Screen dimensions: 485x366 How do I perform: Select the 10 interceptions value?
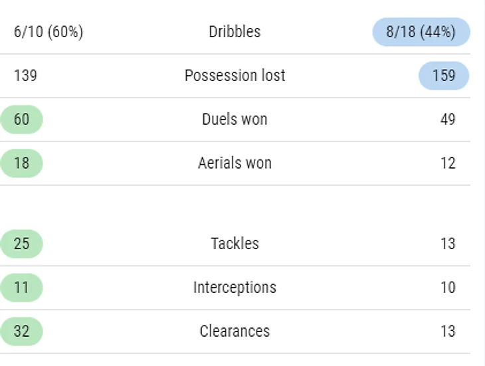448,288
